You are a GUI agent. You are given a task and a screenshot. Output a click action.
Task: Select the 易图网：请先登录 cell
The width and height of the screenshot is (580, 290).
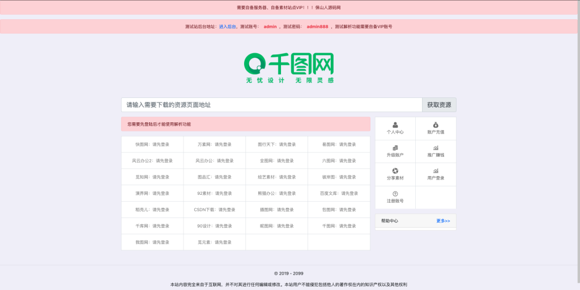click(x=339, y=144)
